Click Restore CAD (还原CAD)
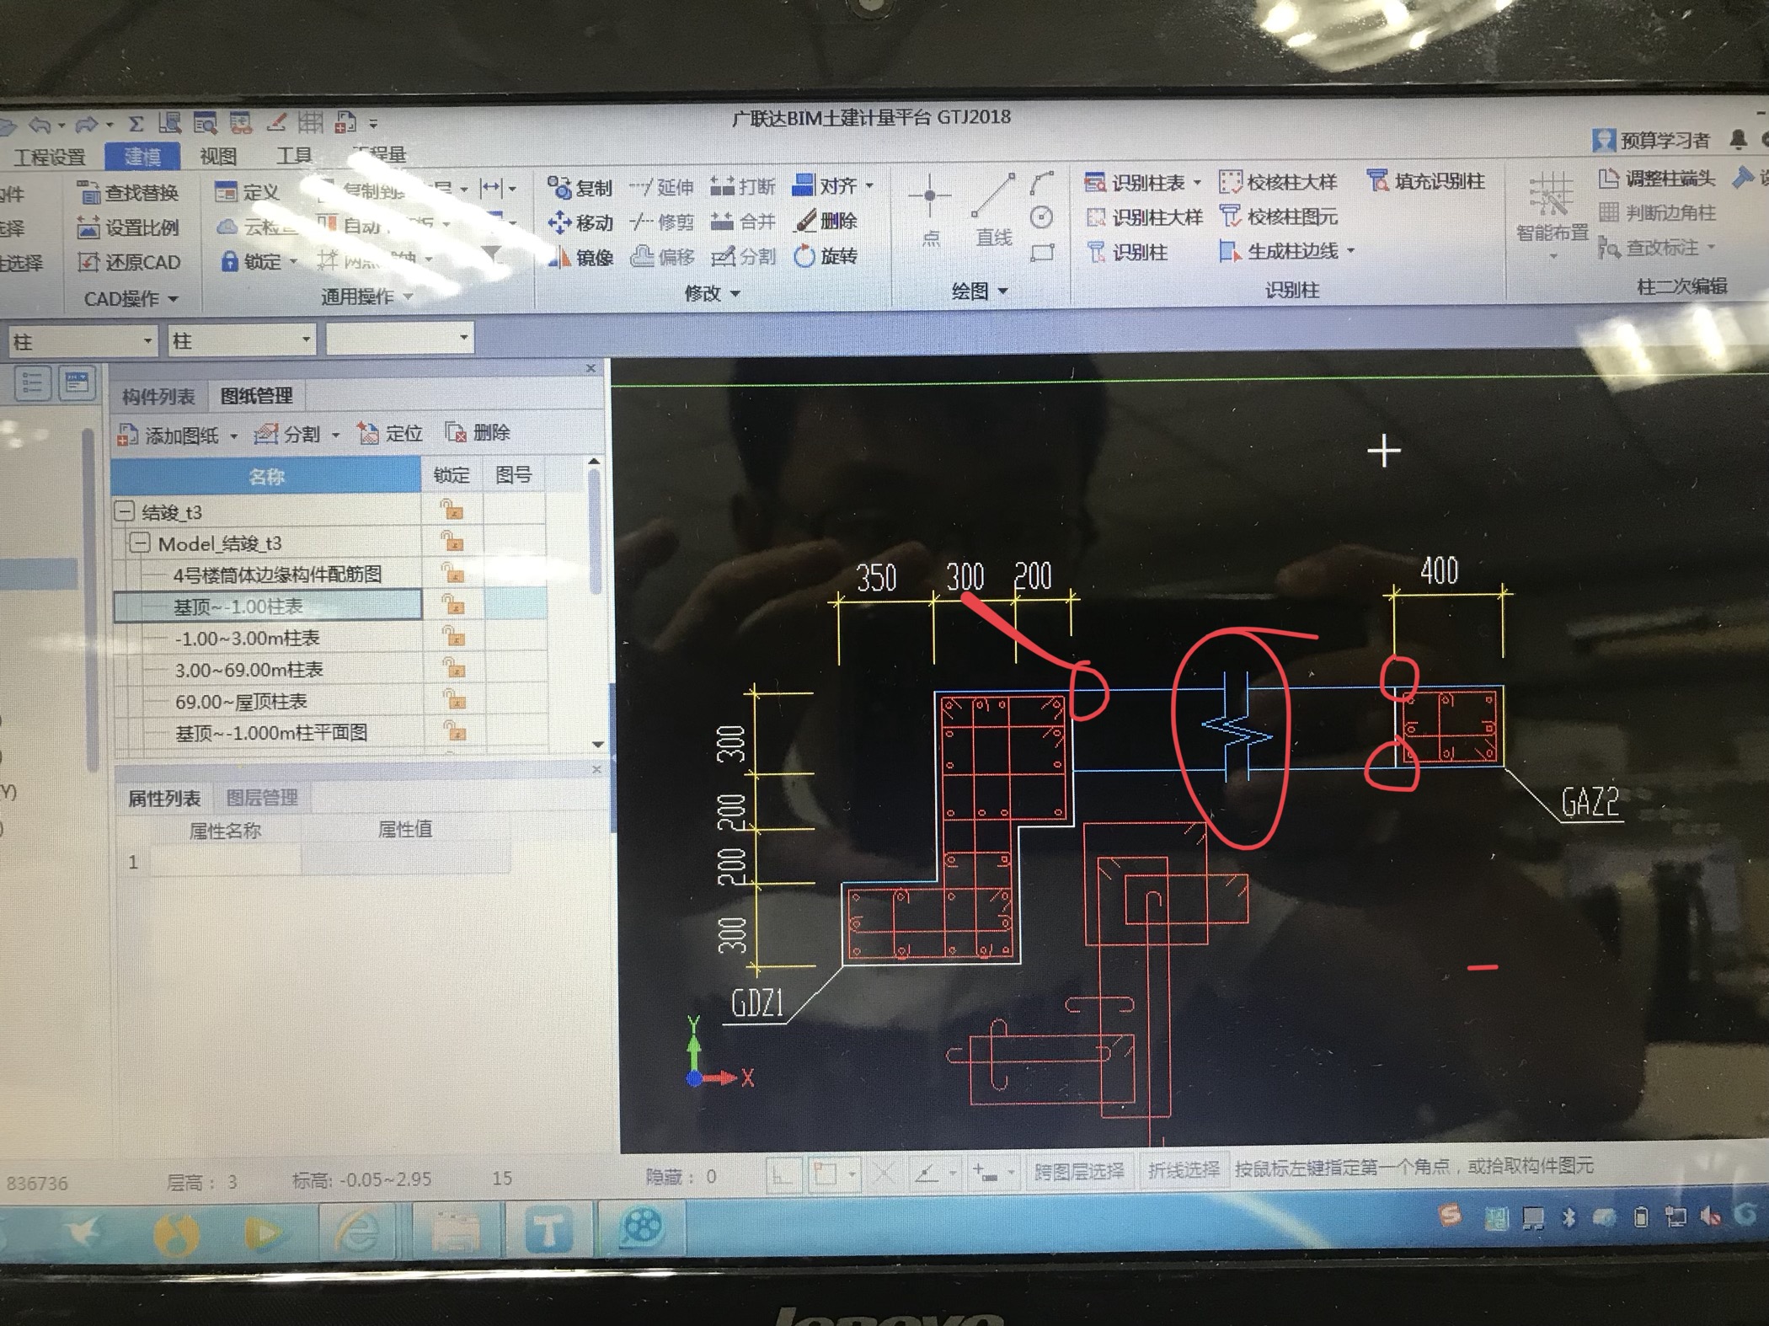 click(128, 262)
